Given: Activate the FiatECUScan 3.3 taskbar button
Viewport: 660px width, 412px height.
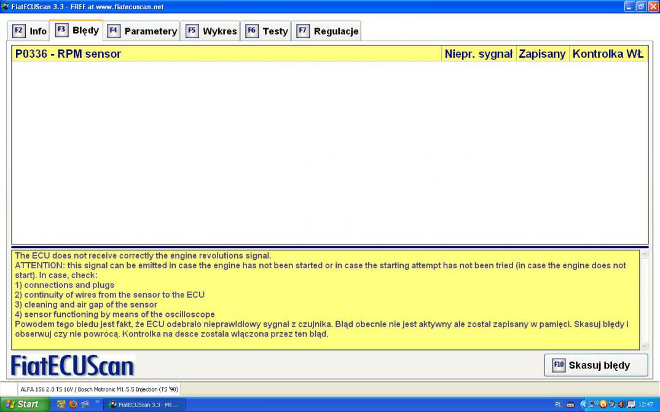Looking at the screenshot, I should click(144, 405).
